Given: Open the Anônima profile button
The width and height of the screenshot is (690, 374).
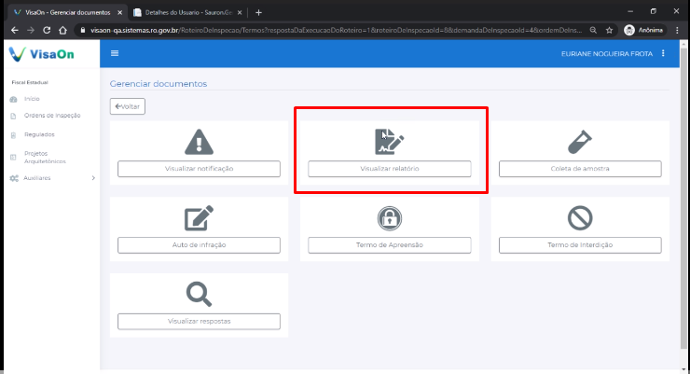Looking at the screenshot, I should point(643,30).
